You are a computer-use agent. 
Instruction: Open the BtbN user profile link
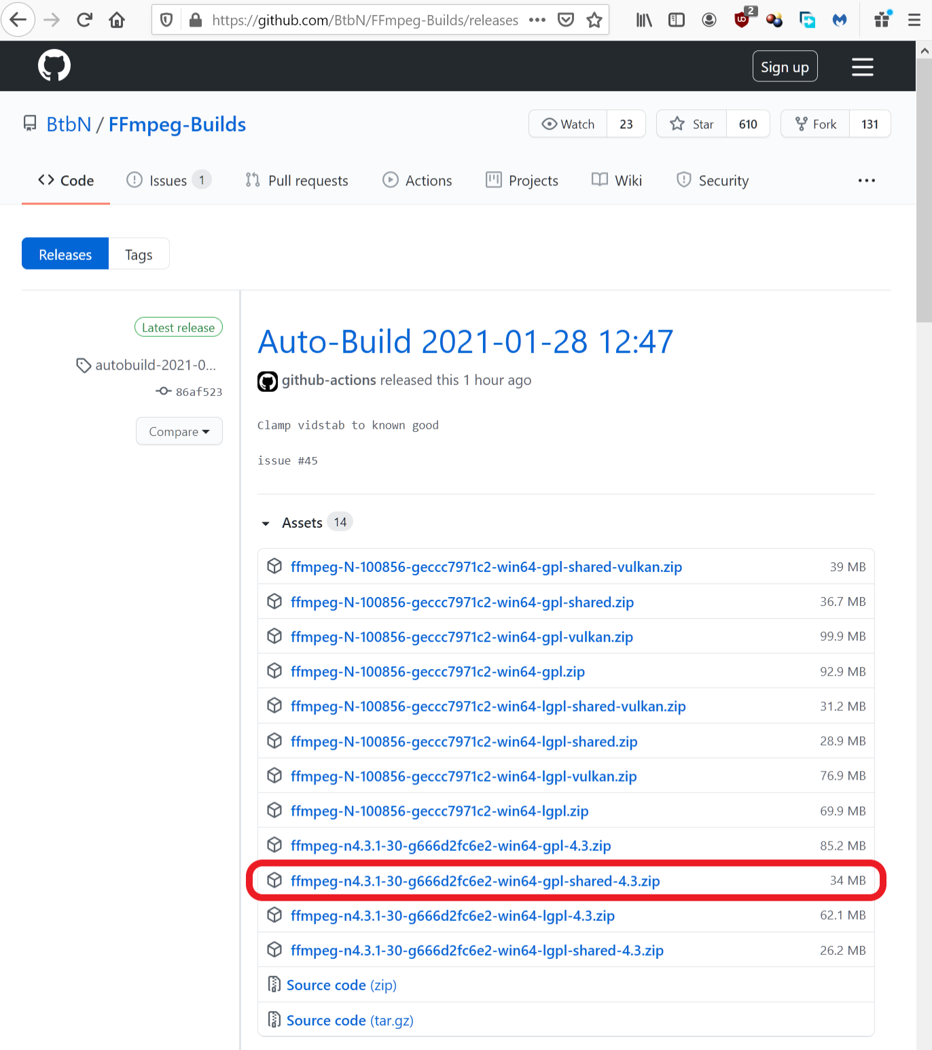pos(69,124)
